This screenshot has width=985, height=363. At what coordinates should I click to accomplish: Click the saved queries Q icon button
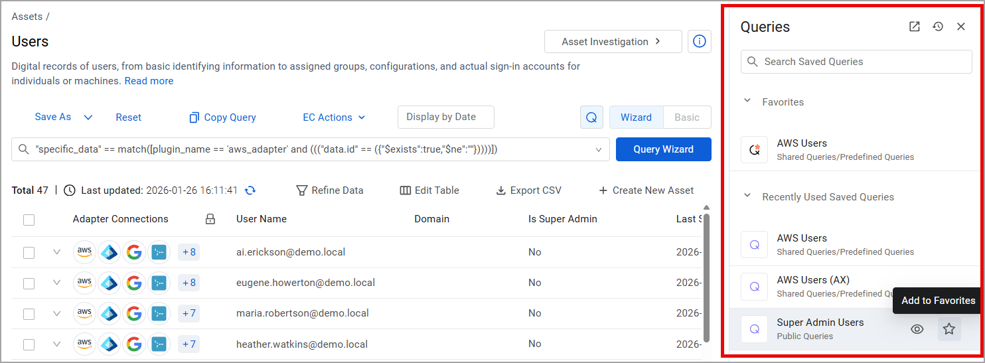(591, 117)
